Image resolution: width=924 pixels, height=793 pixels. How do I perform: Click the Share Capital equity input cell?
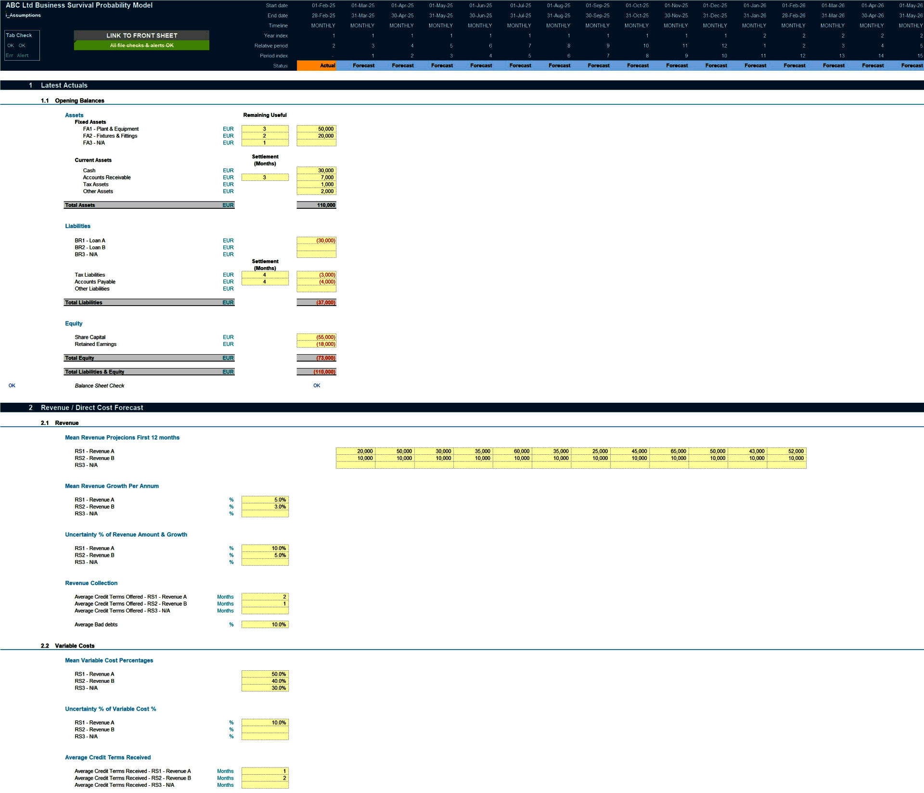[x=316, y=337]
